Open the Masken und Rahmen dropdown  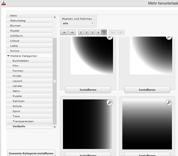click(x=78, y=23)
